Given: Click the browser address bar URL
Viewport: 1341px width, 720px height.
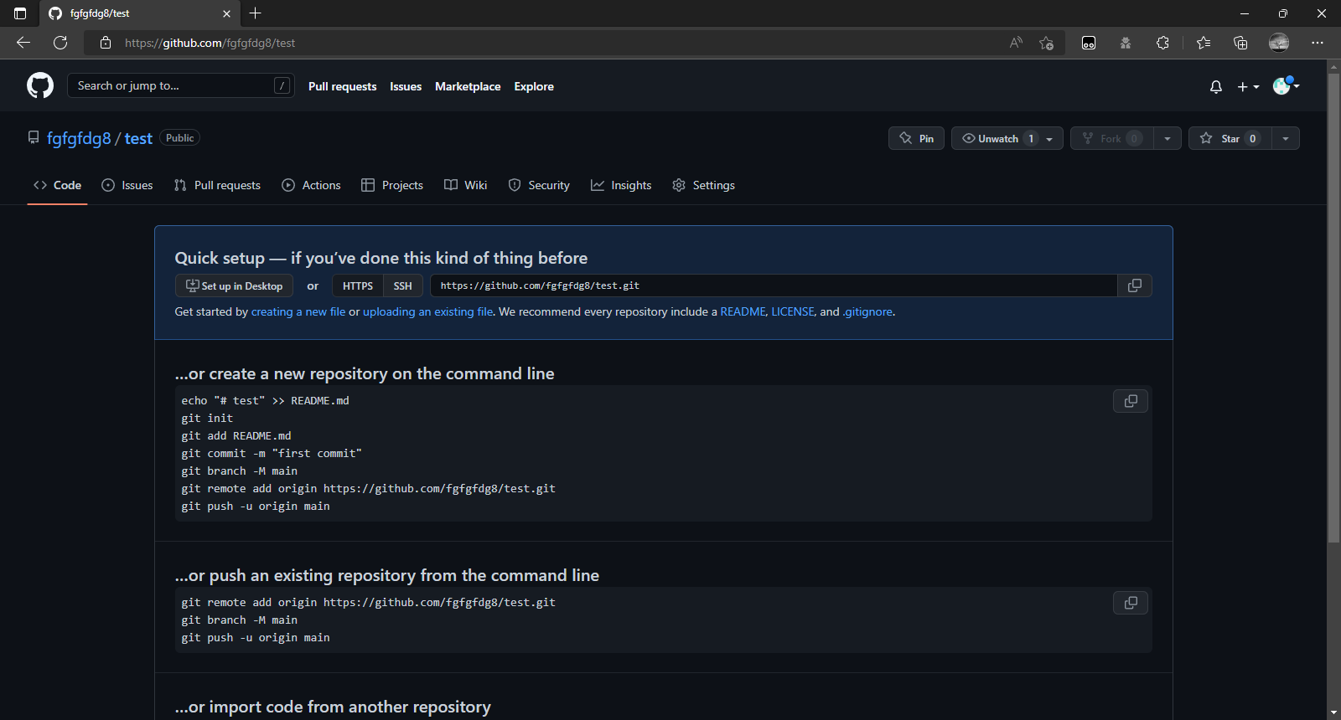Looking at the screenshot, I should 210,43.
